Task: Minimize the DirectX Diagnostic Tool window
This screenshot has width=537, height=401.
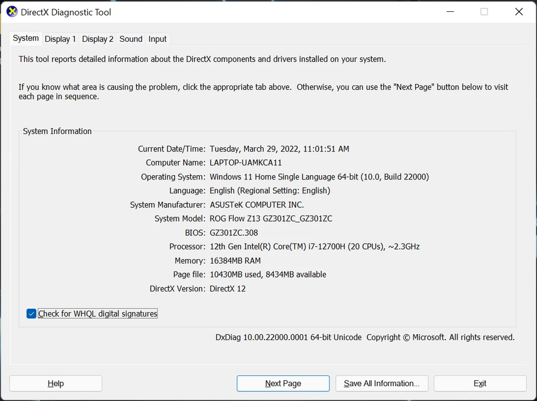Action: (x=450, y=12)
